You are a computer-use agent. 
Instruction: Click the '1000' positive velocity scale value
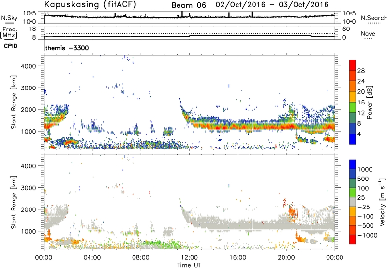[x=365, y=169]
